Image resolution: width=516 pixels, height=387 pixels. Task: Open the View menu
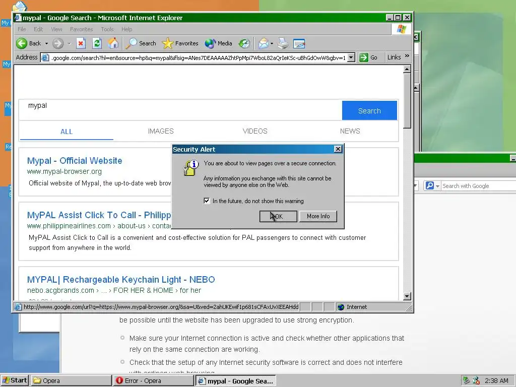[56, 29]
